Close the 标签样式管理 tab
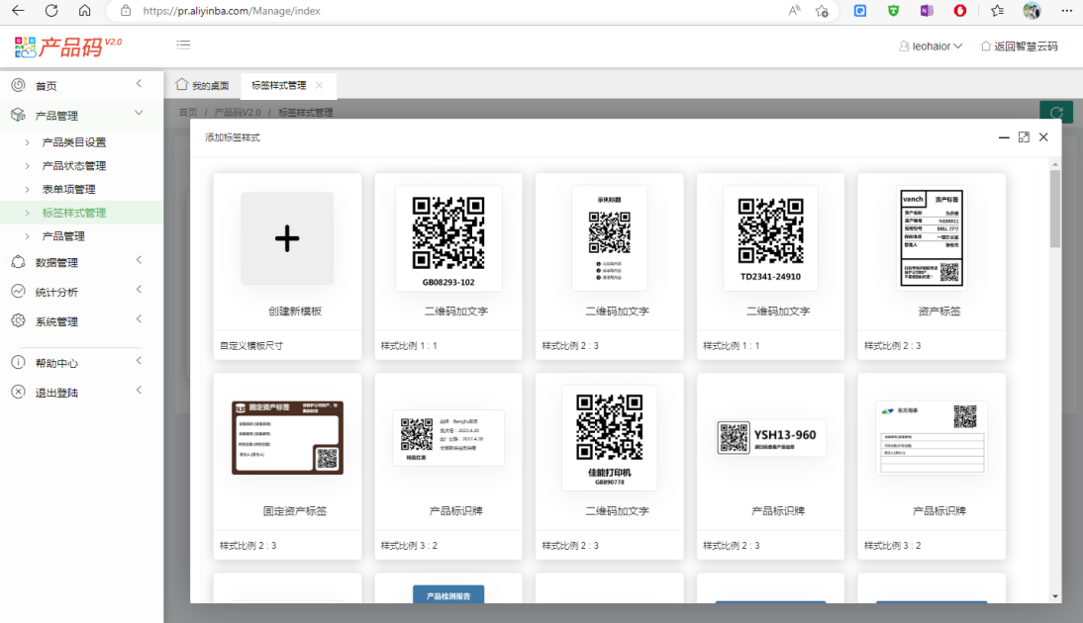The width and height of the screenshot is (1083, 623). (x=319, y=86)
